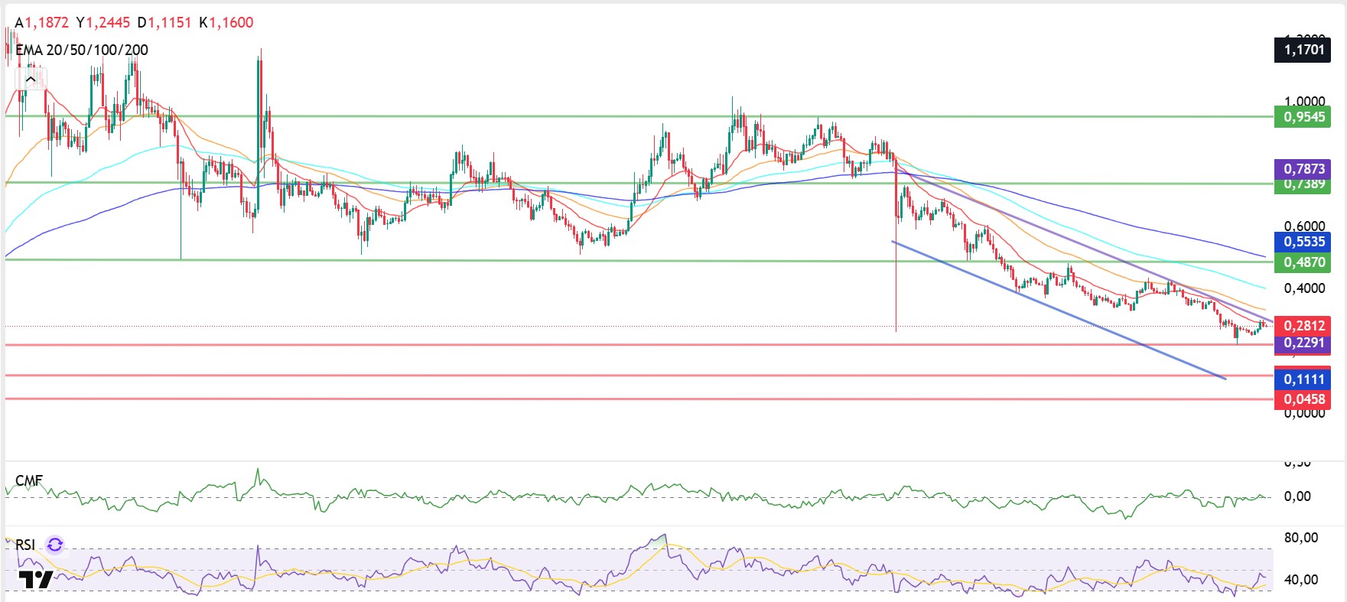Click the purple 0,7873 price tag

[1303, 168]
